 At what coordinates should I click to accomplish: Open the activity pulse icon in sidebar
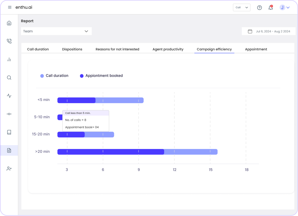pyautogui.click(x=9, y=96)
